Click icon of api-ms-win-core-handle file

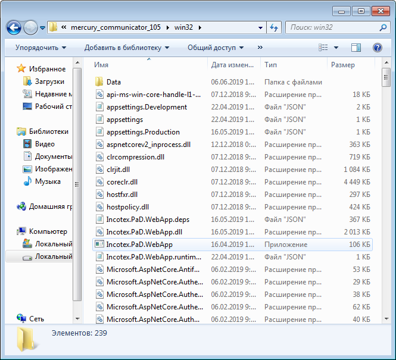[99, 95]
